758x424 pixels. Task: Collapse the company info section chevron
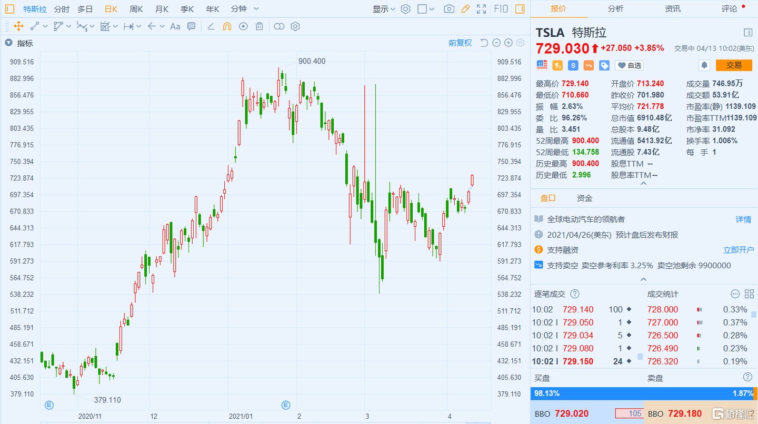[643, 279]
